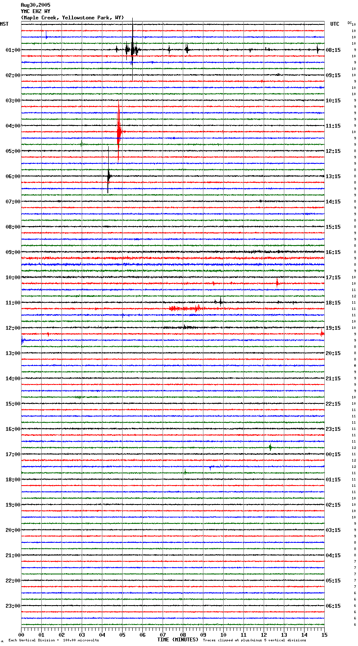Select the station code YMC EHZ WY

click(35, 11)
